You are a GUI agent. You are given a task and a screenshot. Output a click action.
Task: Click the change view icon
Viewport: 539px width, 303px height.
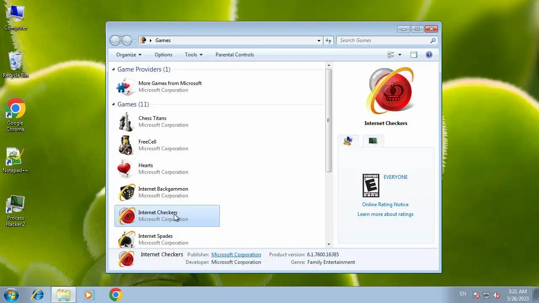pyautogui.click(x=391, y=55)
